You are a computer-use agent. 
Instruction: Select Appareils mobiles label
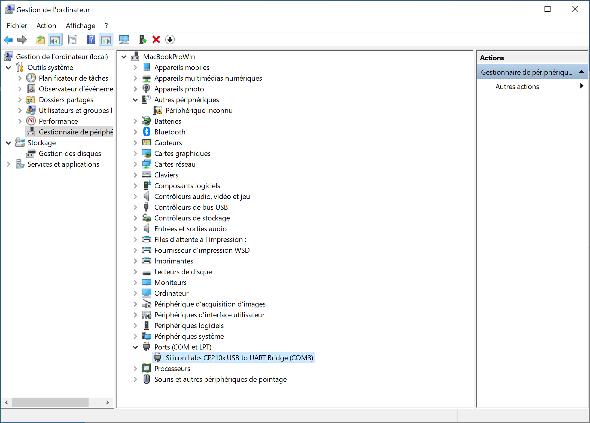[182, 67]
